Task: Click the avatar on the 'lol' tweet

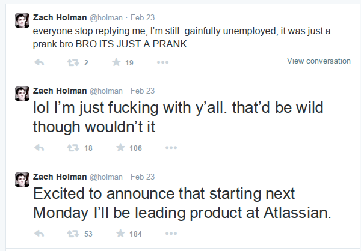Action: click(22, 94)
